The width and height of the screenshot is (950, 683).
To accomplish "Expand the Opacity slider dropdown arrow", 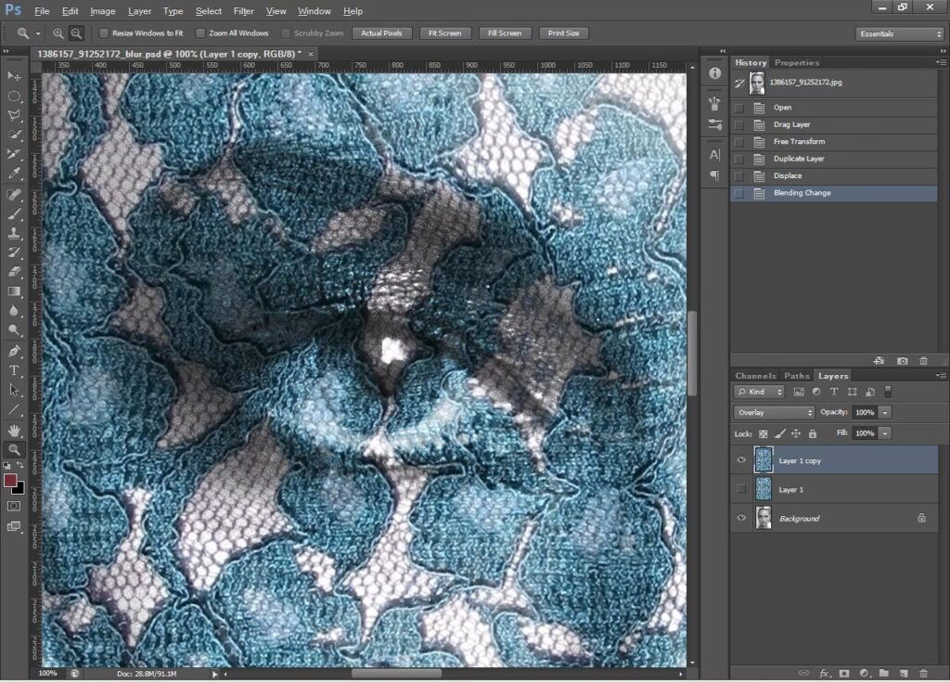I will (886, 412).
